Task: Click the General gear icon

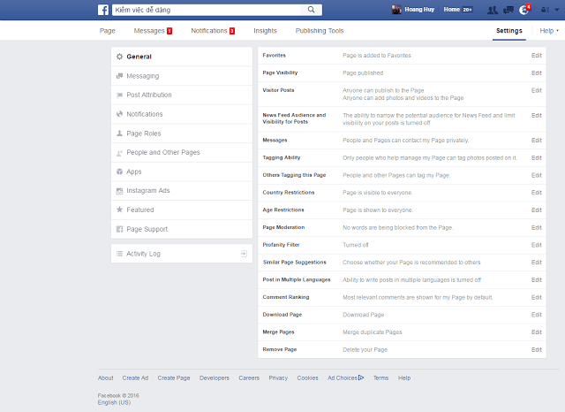Action: (120, 57)
